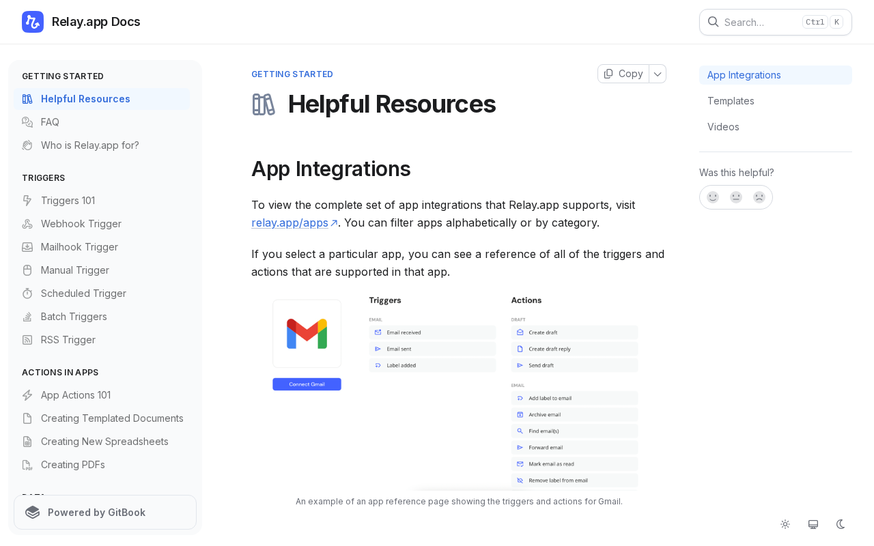This screenshot has height=546, width=874.
Task: Click the App Integrations heading
Action: pos(331,169)
